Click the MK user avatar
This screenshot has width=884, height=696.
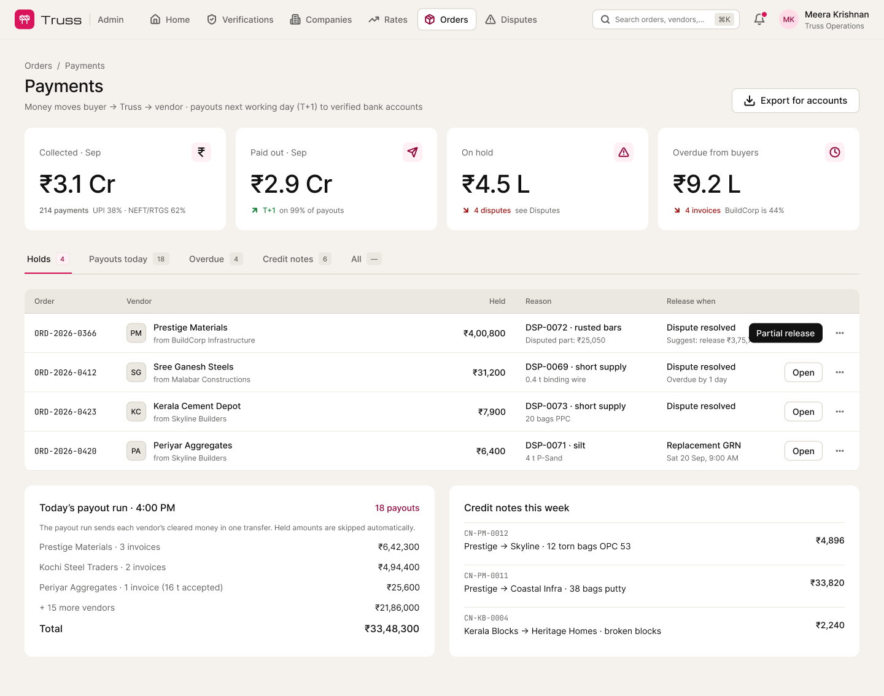coord(789,20)
